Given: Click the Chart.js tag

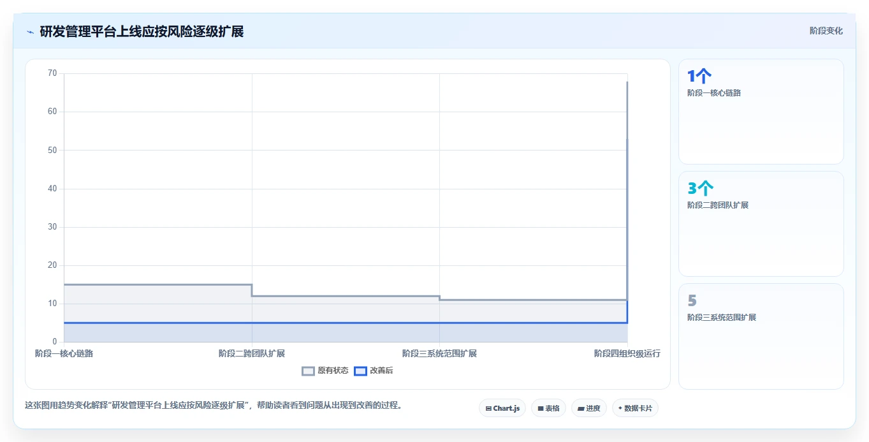Looking at the screenshot, I should pyautogui.click(x=502, y=408).
